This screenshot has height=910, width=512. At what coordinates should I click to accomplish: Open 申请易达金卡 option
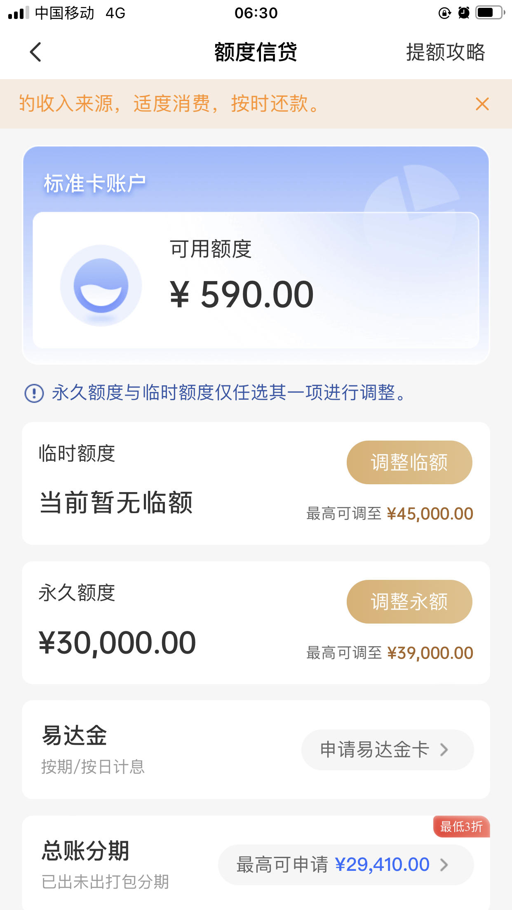click(x=388, y=750)
